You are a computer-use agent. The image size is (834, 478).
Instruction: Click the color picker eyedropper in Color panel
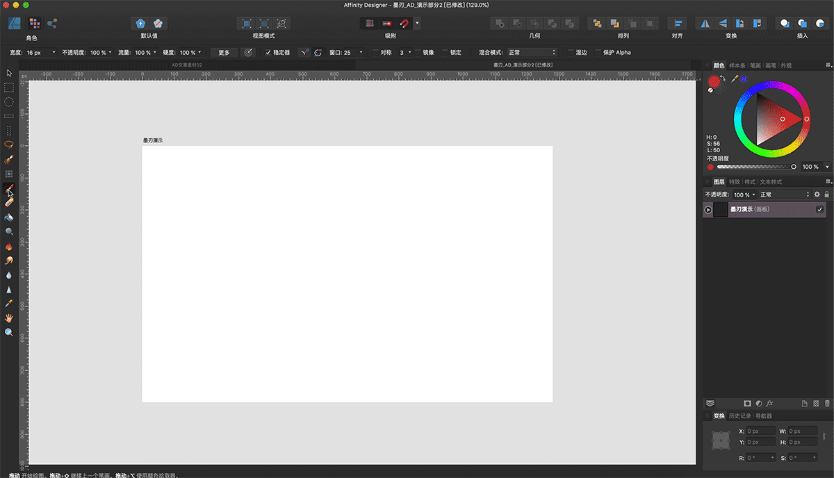(735, 79)
